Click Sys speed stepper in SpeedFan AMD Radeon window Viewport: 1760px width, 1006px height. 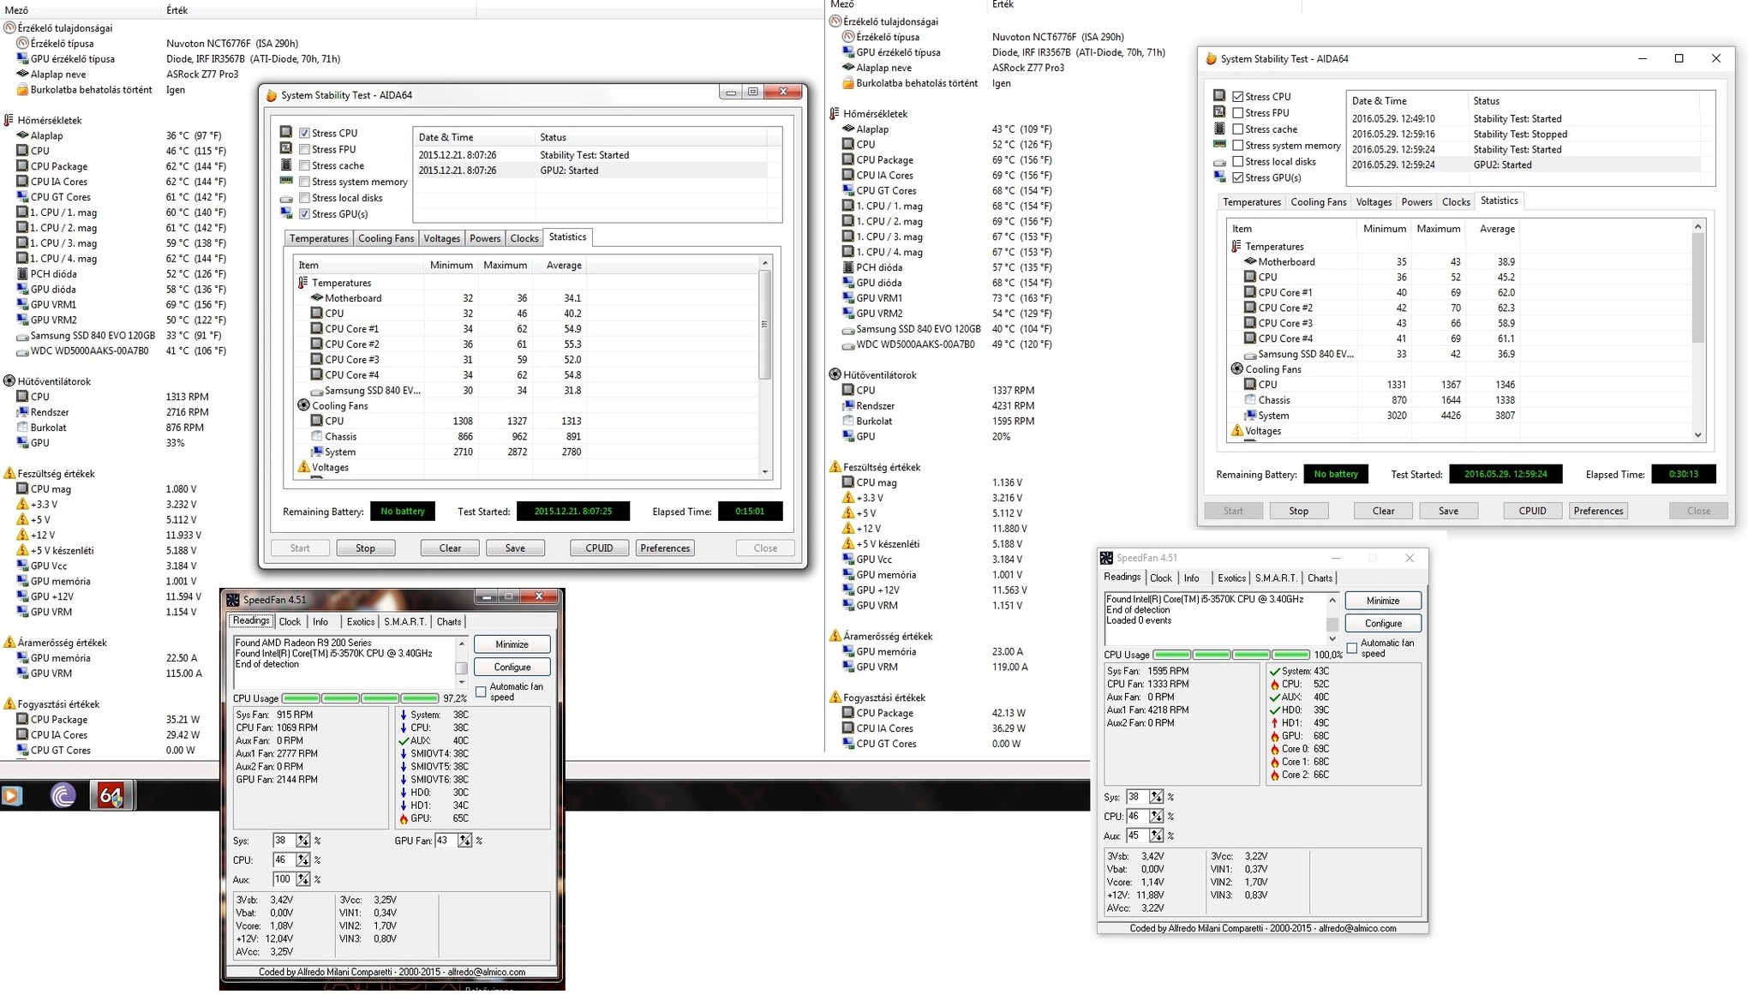coord(302,841)
